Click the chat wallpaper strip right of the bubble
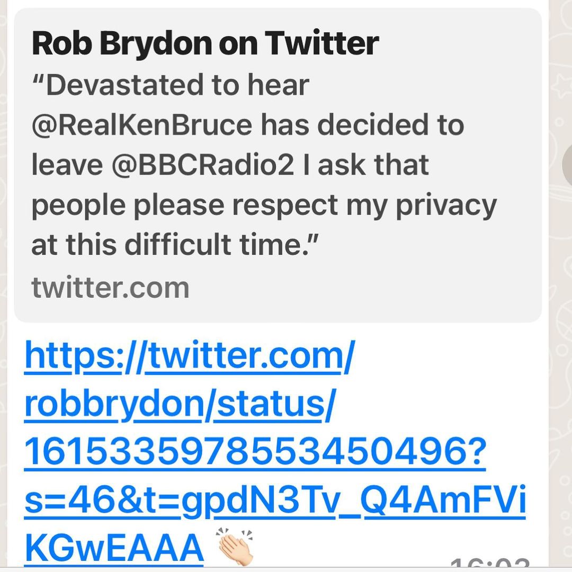The image size is (572, 572). point(561,265)
